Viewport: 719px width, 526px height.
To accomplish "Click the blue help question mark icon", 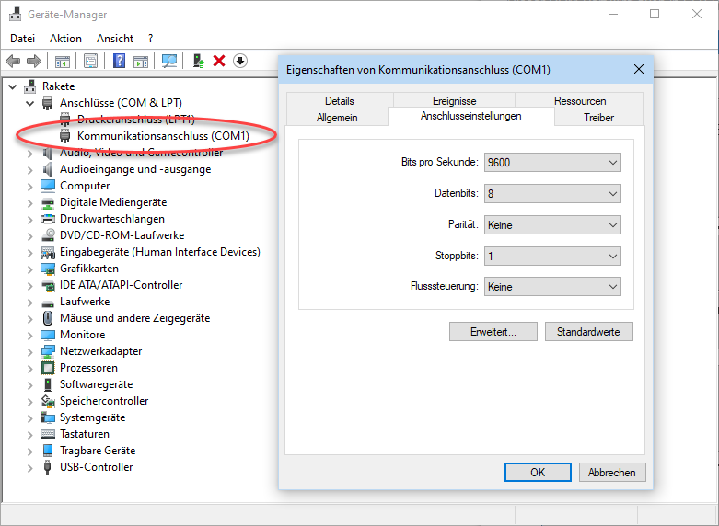I will click(120, 61).
